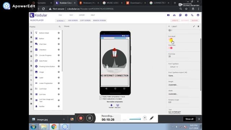Open the community people icon in header
The width and height of the screenshot is (231, 130).
tap(174, 15)
